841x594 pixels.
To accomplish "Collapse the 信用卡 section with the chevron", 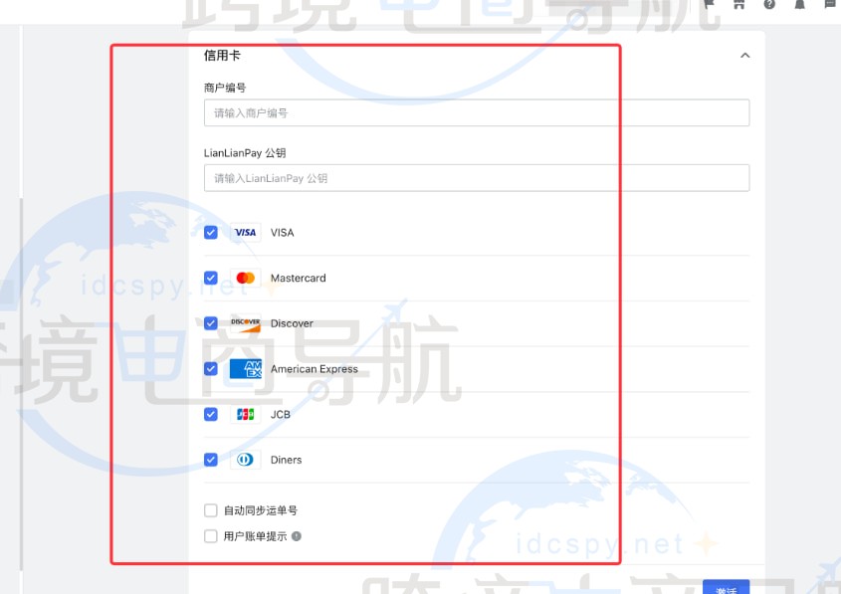I will [744, 56].
